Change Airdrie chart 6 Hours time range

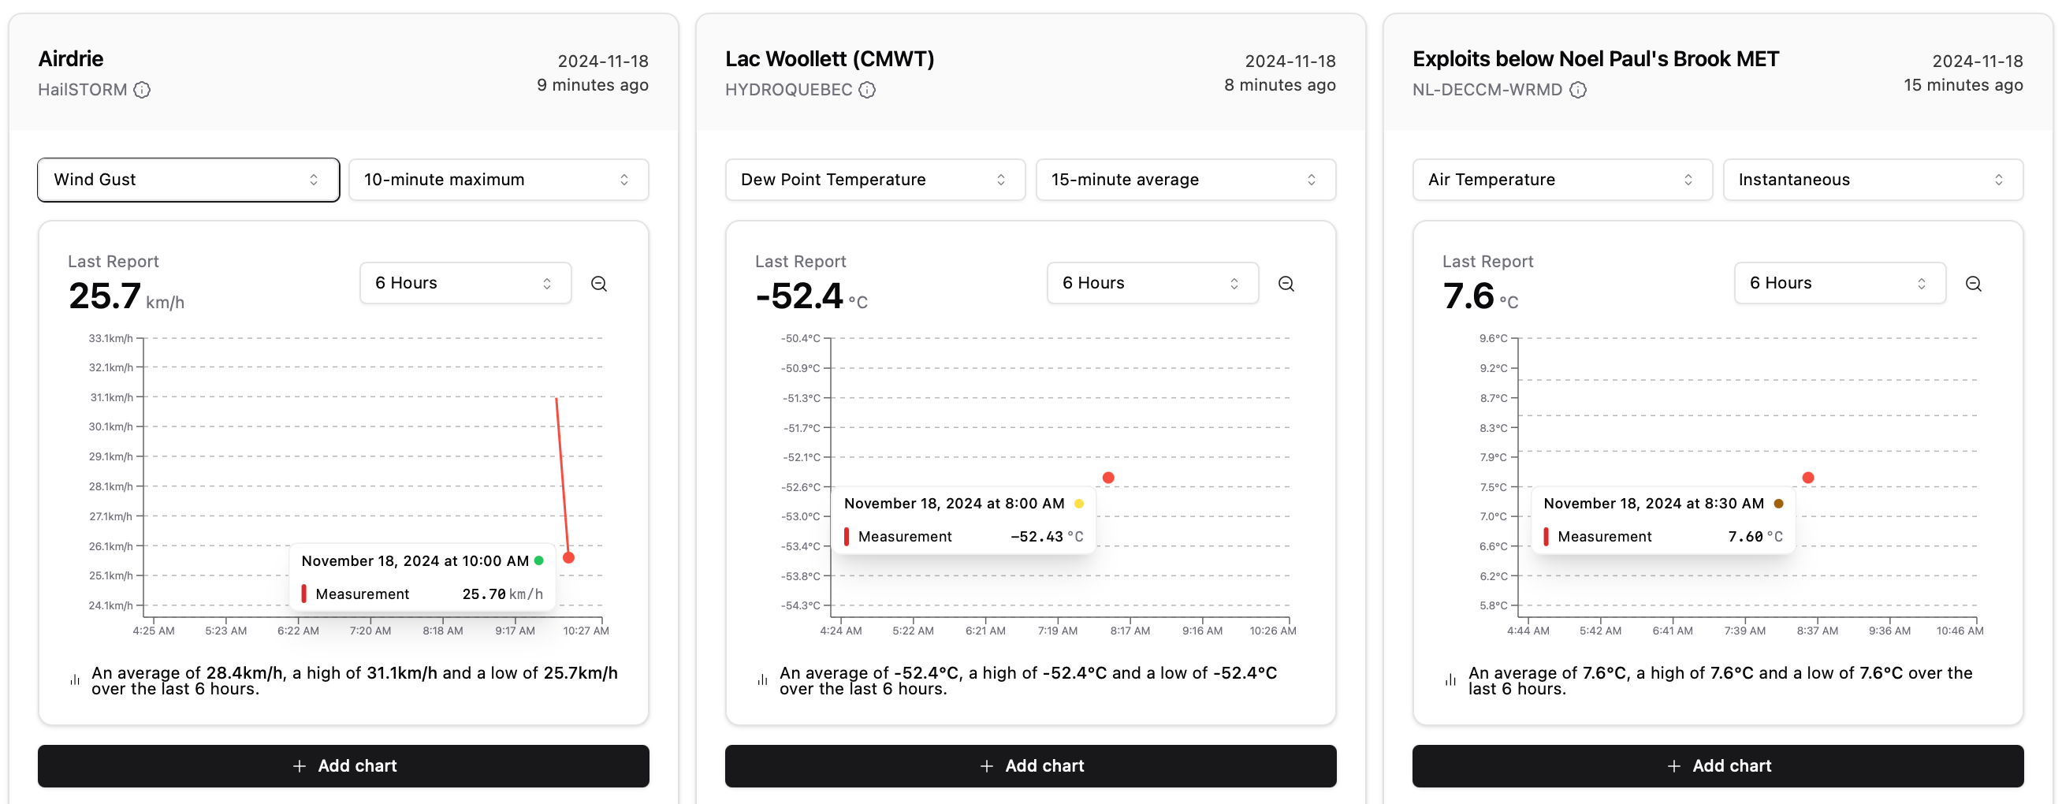[466, 283]
